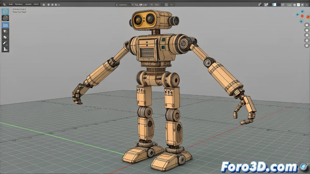The image size is (310, 174).
Task: Click the small green indicator toggle in header
Action: [x=172, y=5]
